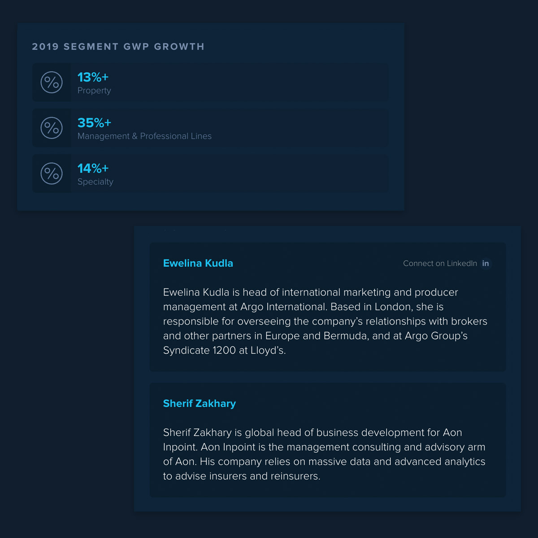Click the 14%+ Specialty growth figure
The height and width of the screenshot is (538, 538).
point(93,169)
